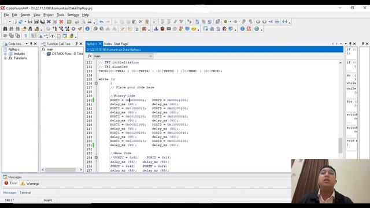The width and height of the screenshot is (370, 208).
Task: Switch to the Start Page tab
Action: point(121,44)
